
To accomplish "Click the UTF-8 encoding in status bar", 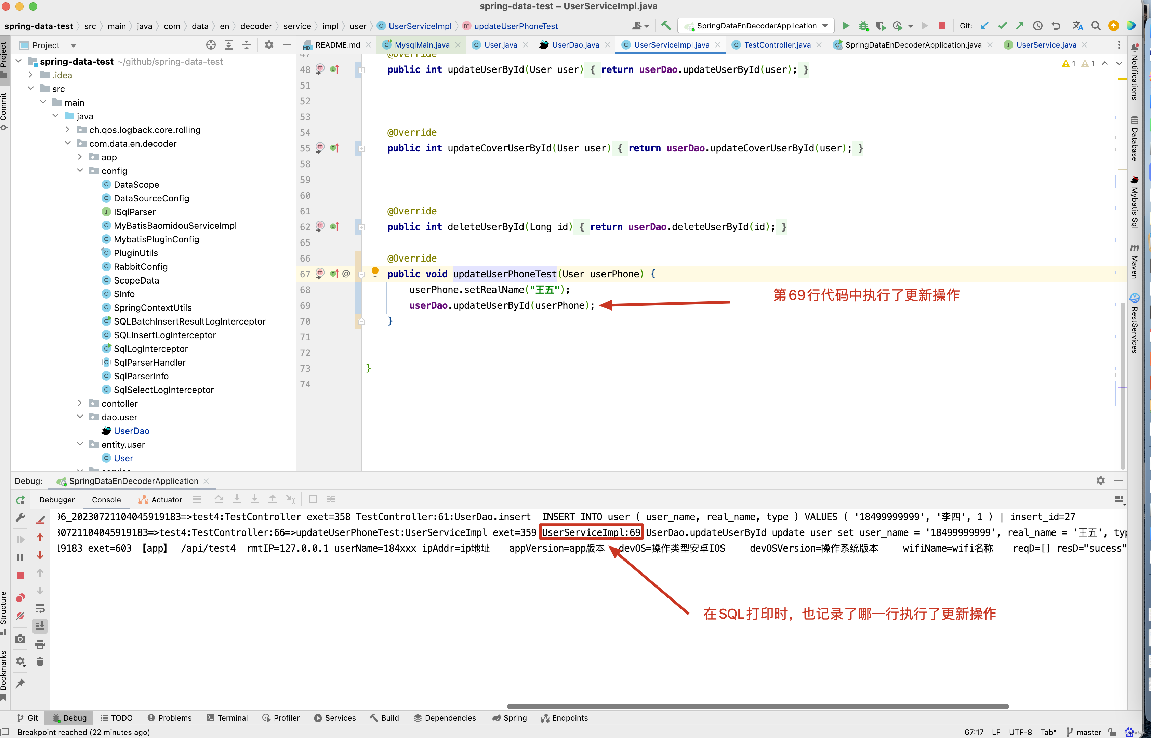I will 1020,732.
